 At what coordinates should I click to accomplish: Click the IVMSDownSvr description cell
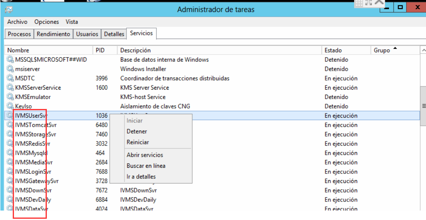pos(138,190)
